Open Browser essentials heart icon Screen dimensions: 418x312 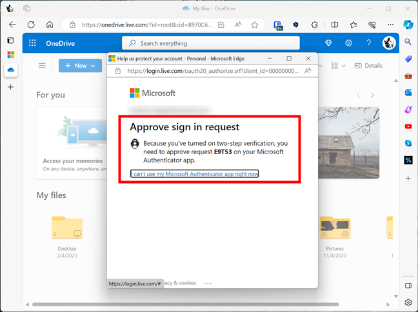(x=372, y=24)
